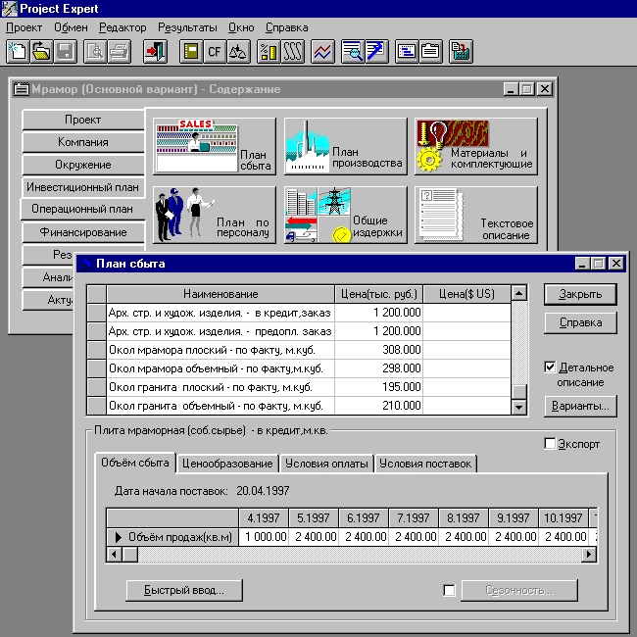Screen dimensions: 637x637
Task: Click the sales volume scroll left arrow
Action: tap(115, 554)
